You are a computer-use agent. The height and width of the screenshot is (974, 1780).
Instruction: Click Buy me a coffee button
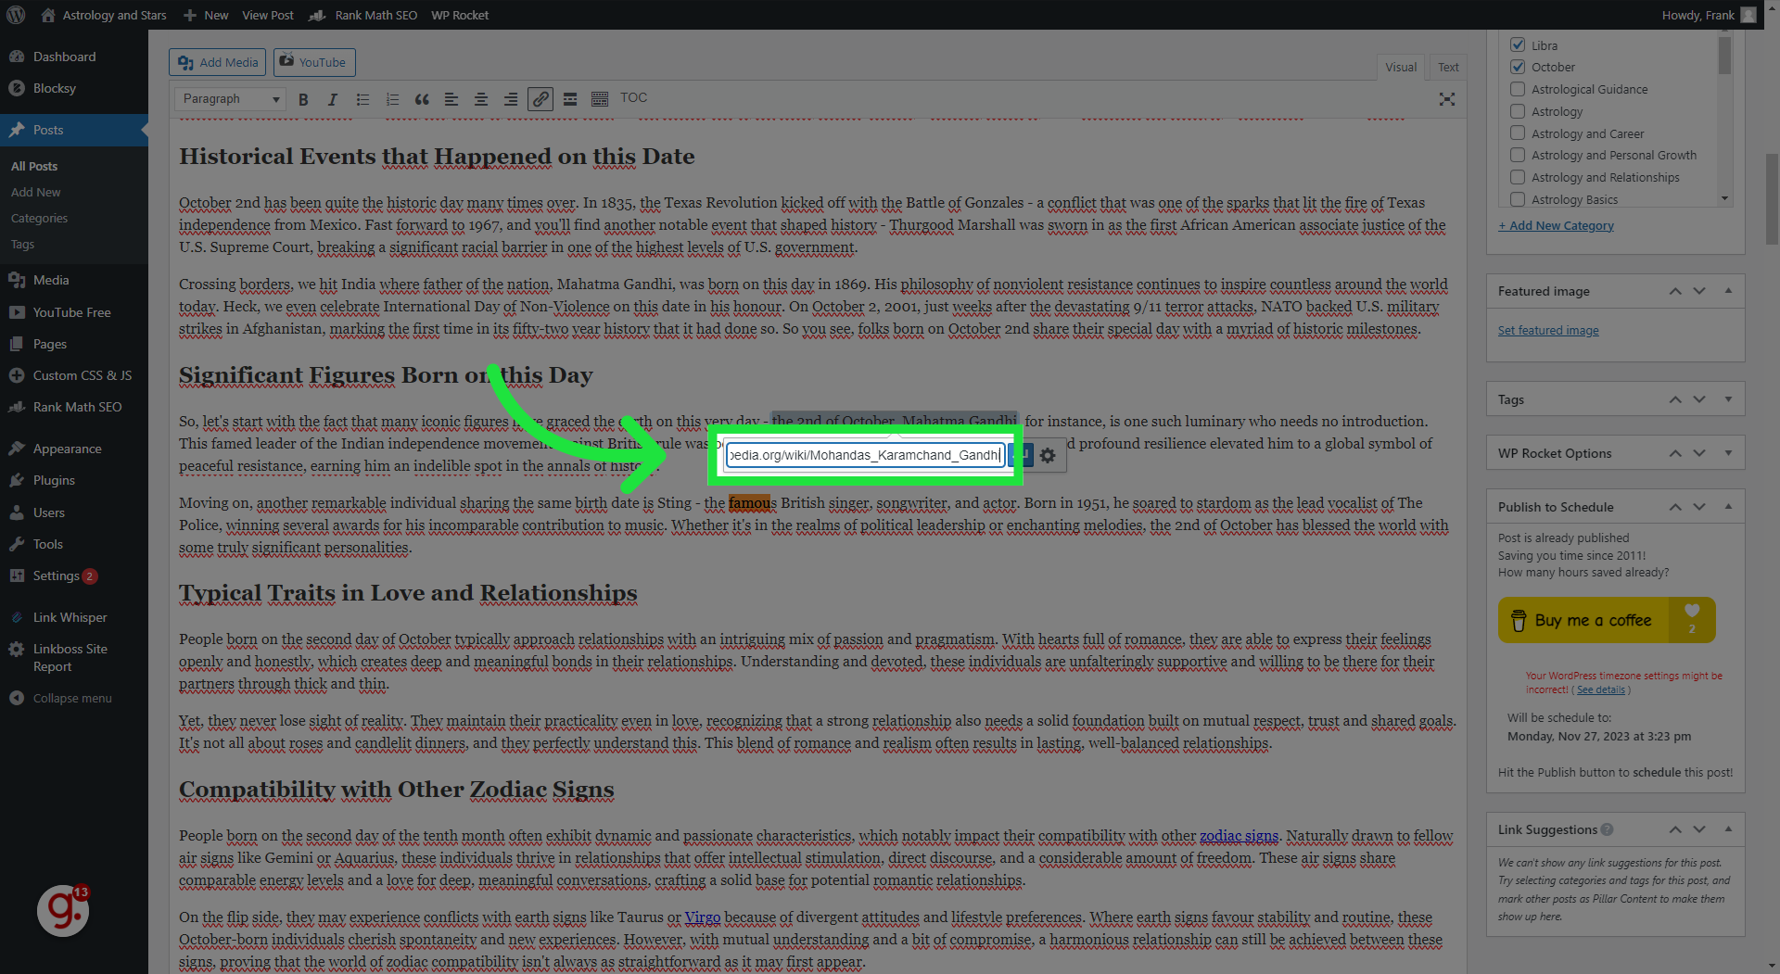click(1607, 620)
